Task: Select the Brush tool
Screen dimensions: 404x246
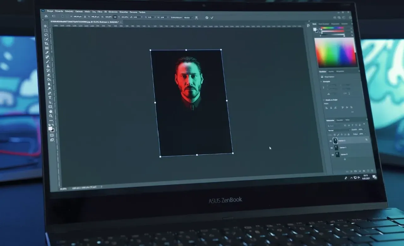Action: [48, 61]
